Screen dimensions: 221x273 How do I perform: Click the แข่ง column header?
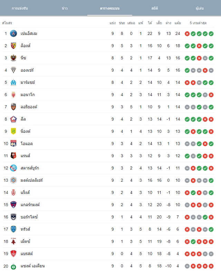[x=113, y=23]
